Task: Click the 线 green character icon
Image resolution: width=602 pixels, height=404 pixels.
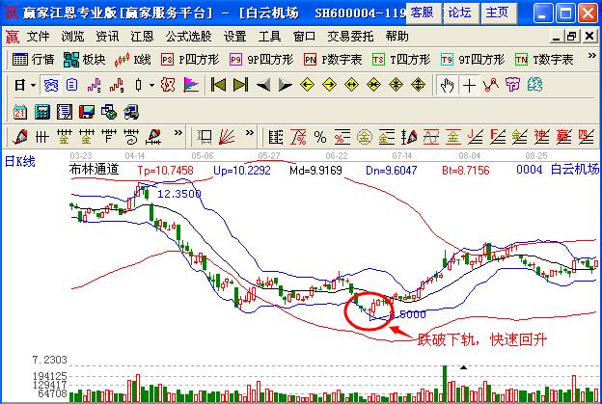Action: point(534,85)
